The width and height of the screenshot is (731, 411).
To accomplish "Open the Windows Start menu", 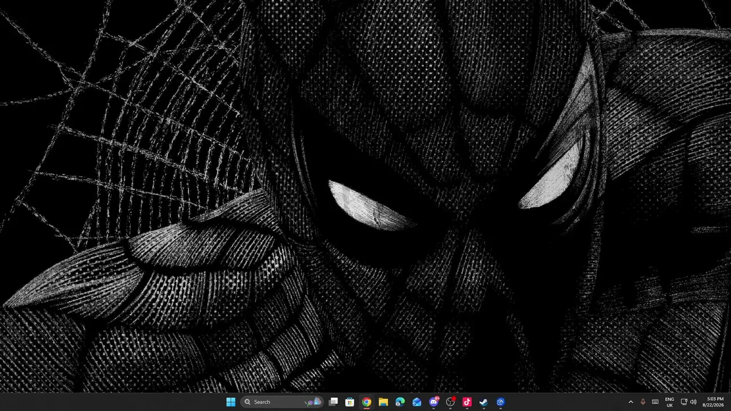I will pyautogui.click(x=231, y=402).
